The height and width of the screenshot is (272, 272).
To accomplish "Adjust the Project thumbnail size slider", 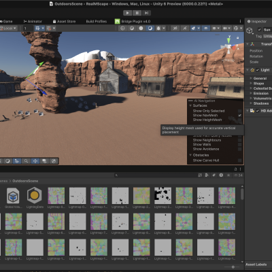I will coord(233,267).
